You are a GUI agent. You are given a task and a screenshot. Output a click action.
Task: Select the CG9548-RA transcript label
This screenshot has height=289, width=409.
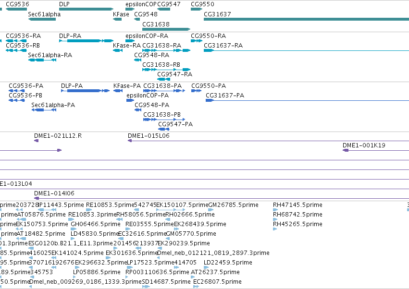[151, 55]
